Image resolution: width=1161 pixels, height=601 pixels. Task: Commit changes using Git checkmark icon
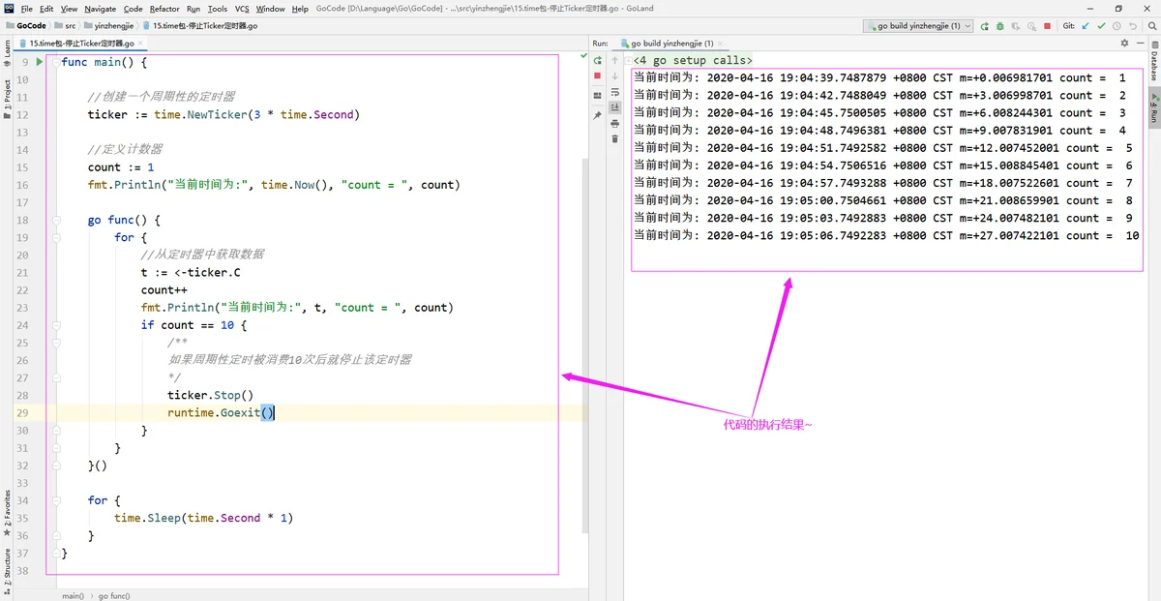tap(1101, 26)
